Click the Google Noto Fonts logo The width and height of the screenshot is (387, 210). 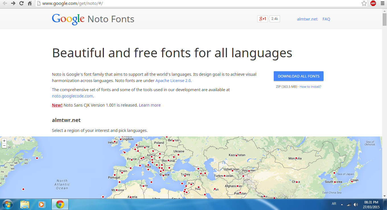pos(93,19)
